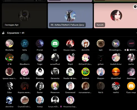Click the moderator shield icon on KanoN's tile
The height and width of the screenshot is (110, 137).
(x=135, y=7)
